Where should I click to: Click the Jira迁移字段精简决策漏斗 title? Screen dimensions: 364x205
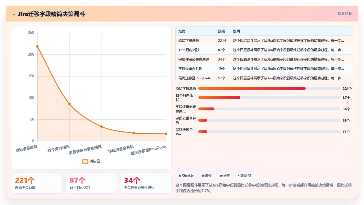pos(51,14)
